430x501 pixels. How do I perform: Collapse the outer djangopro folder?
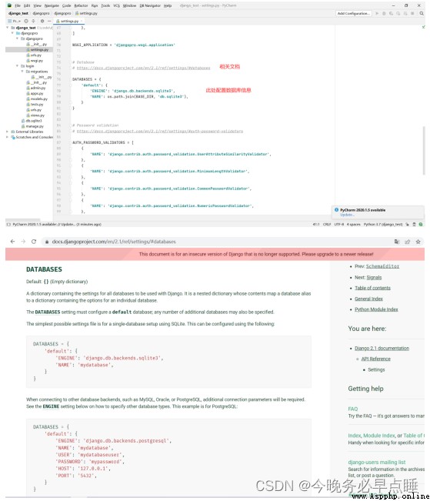coord(12,33)
